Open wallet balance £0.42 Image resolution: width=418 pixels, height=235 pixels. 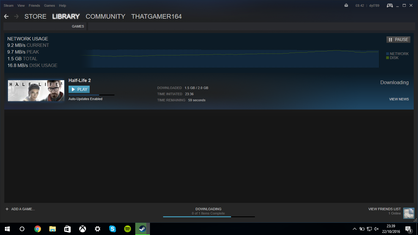[360, 6]
